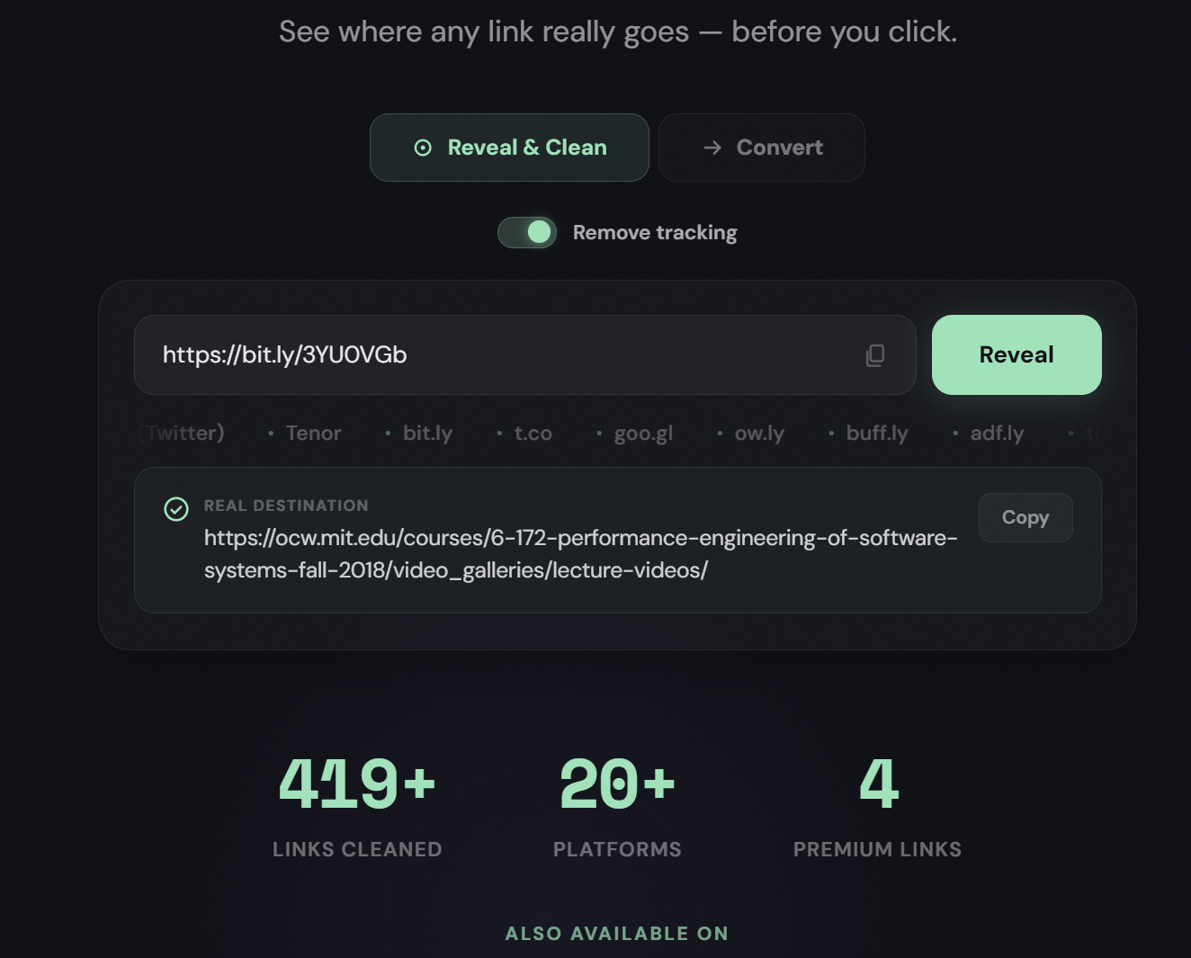Select the Reveal & Clean mode
The height and width of the screenshot is (958, 1191).
point(509,147)
